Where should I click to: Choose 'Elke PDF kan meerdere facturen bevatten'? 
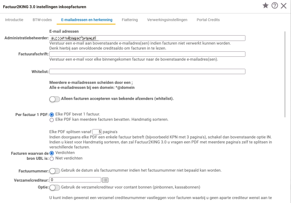point(52,120)
